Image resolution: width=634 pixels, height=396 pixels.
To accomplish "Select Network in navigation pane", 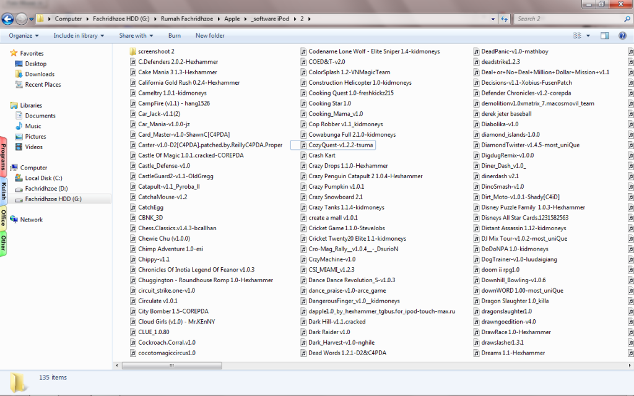I will click(31, 220).
